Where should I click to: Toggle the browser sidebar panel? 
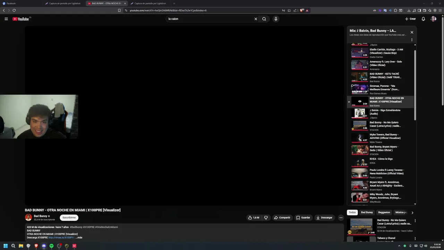coord(419,10)
